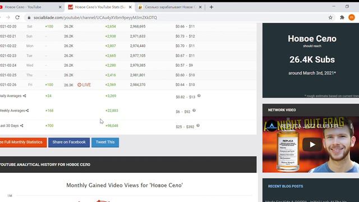Bookmark this page with the star icon
This screenshot has height=202, width=359.
tap(330, 17)
